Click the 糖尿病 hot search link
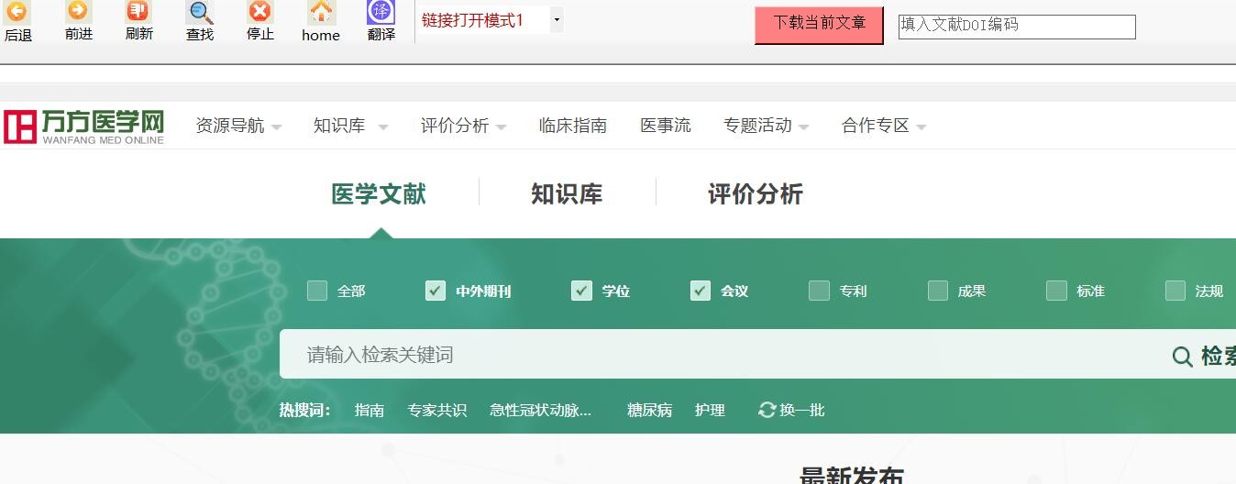Viewport: 1236px width, 484px height. point(649,410)
